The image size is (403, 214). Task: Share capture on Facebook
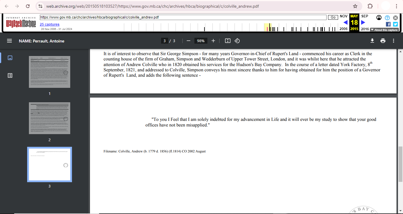pos(388,24)
